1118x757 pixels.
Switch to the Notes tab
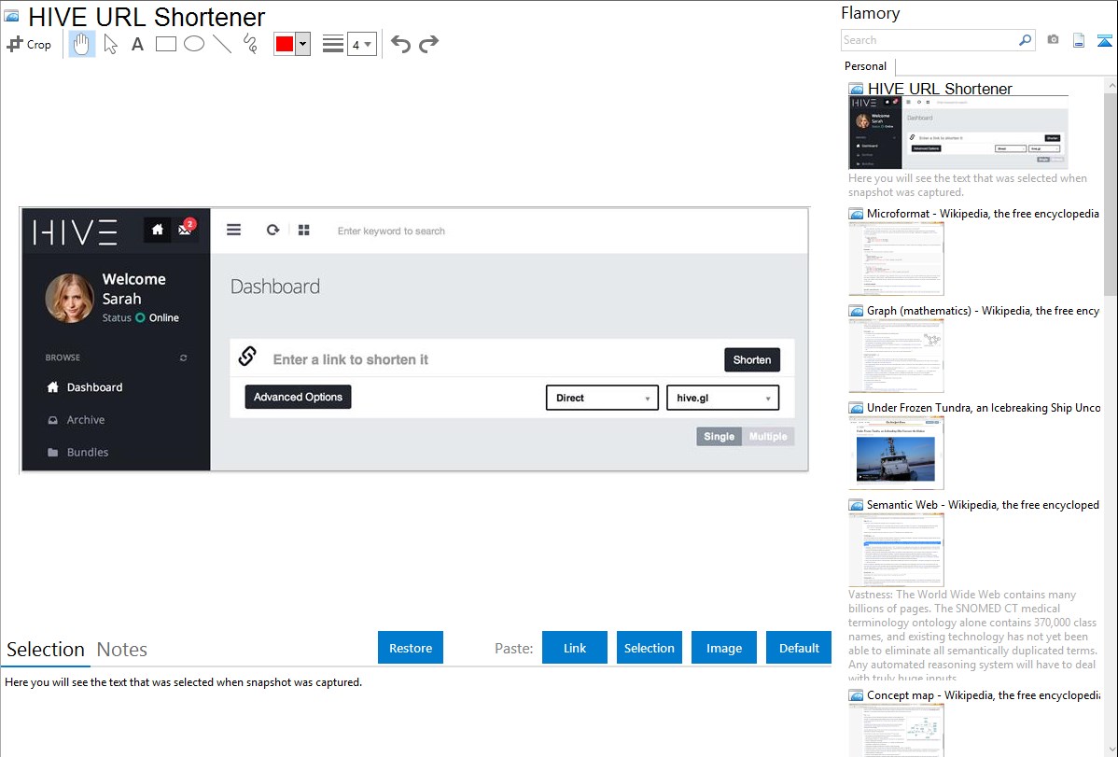click(x=122, y=650)
